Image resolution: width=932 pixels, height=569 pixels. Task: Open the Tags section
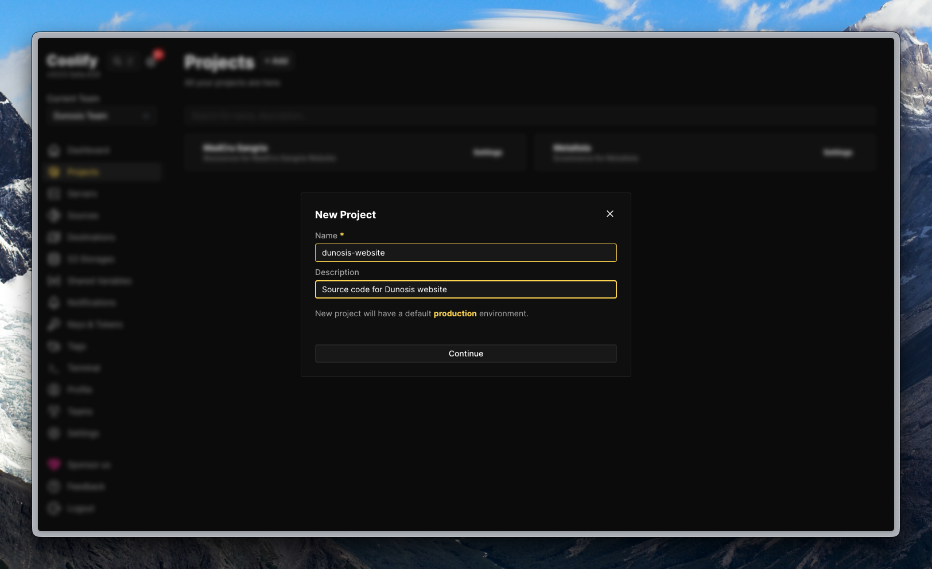pos(76,346)
